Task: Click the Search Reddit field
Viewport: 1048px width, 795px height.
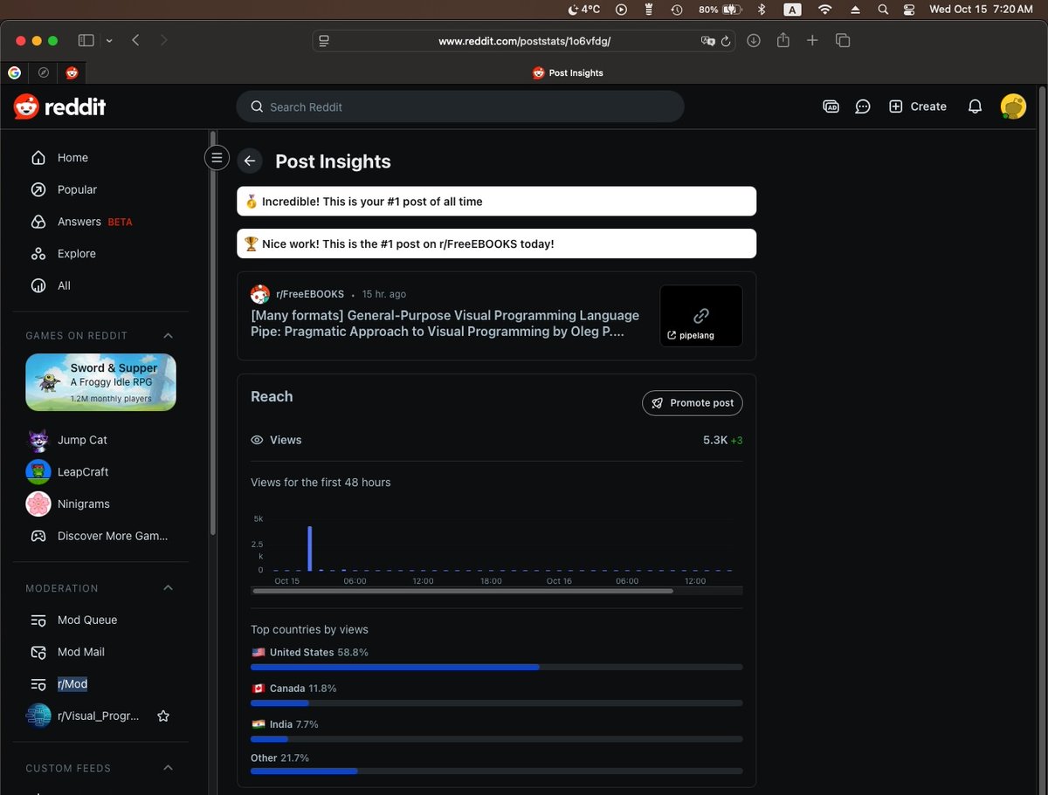Action: pos(460,106)
